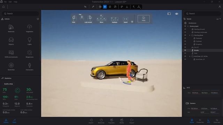Image resolution: width=223 pixels, height=125 pixels.
Task: Click the Scene search field
Action: (x=203, y=14)
